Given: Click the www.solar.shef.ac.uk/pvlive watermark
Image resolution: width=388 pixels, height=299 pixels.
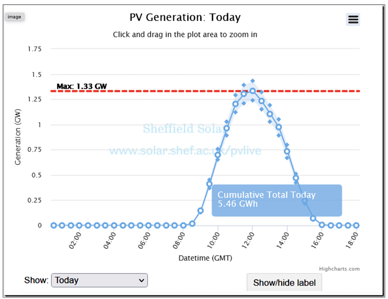Looking at the screenshot, I should pyautogui.click(x=185, y=150).
